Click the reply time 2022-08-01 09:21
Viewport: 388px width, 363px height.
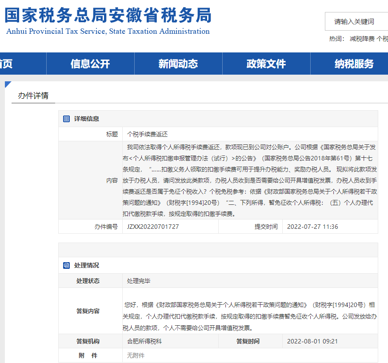[312, 341]
